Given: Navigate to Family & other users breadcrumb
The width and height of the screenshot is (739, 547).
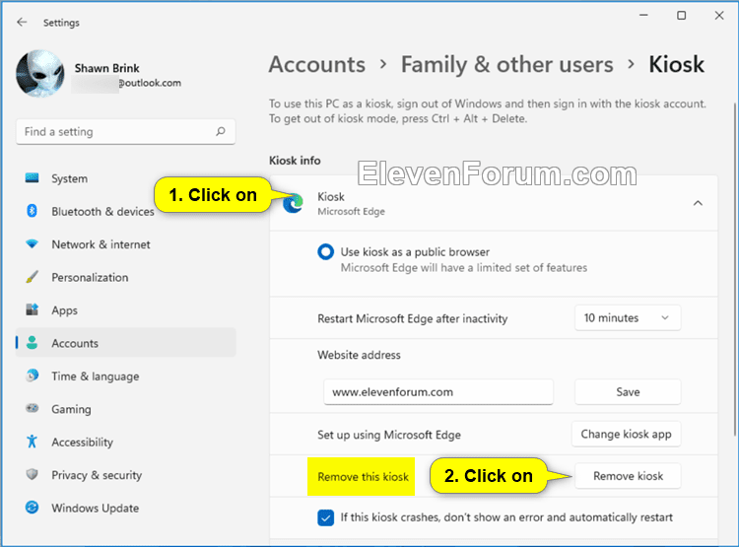Looking at the screenshot, I should tap(507, 64).
